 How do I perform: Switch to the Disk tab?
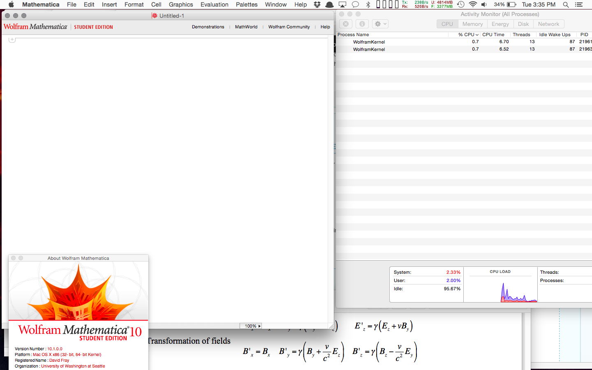pyautogui.click(x=523, y=24)
